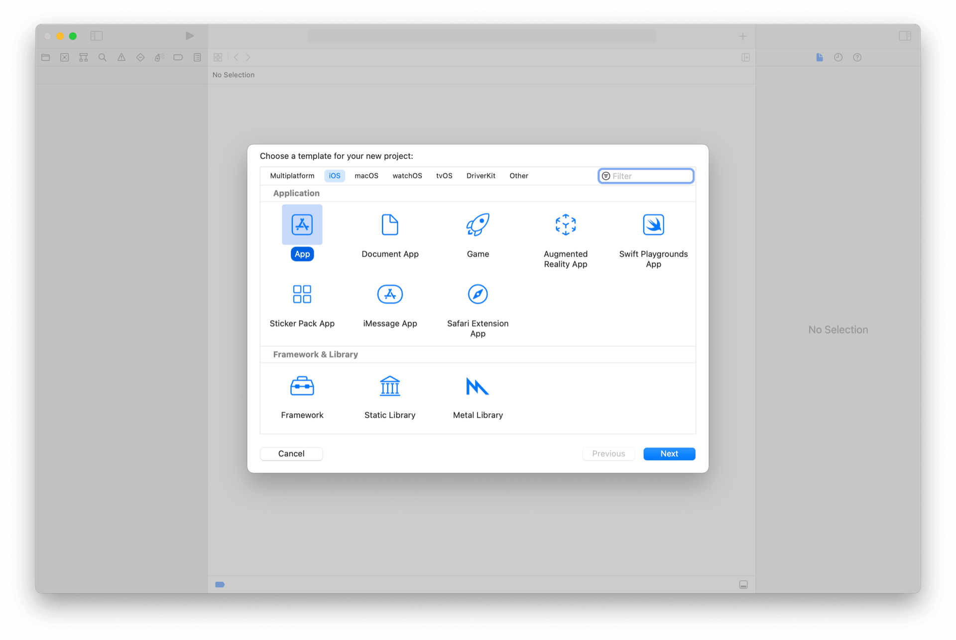Toggle the left navigator sidebar
The width and height of the screenshot is (956, 640).
coord(96,36)
